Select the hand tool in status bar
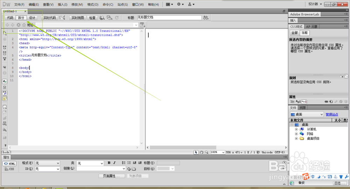Image resolution: width=350 pixels, height=189 pixels. click(201, 152)
